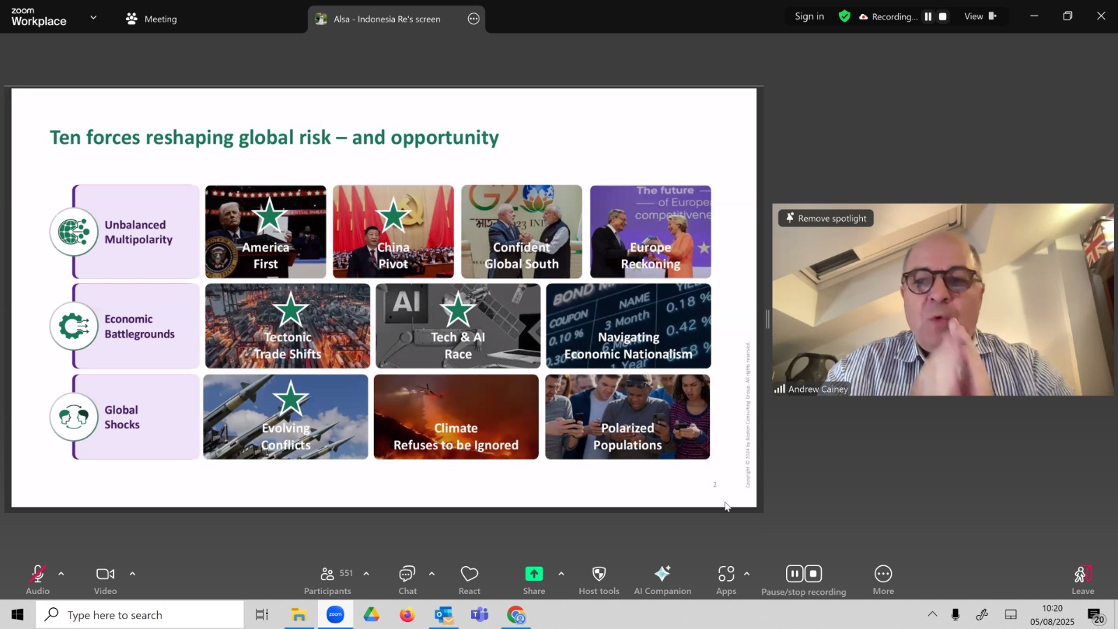Pause the recording in the top bar
1118x629 pixels.
click(x=928, y=16)
